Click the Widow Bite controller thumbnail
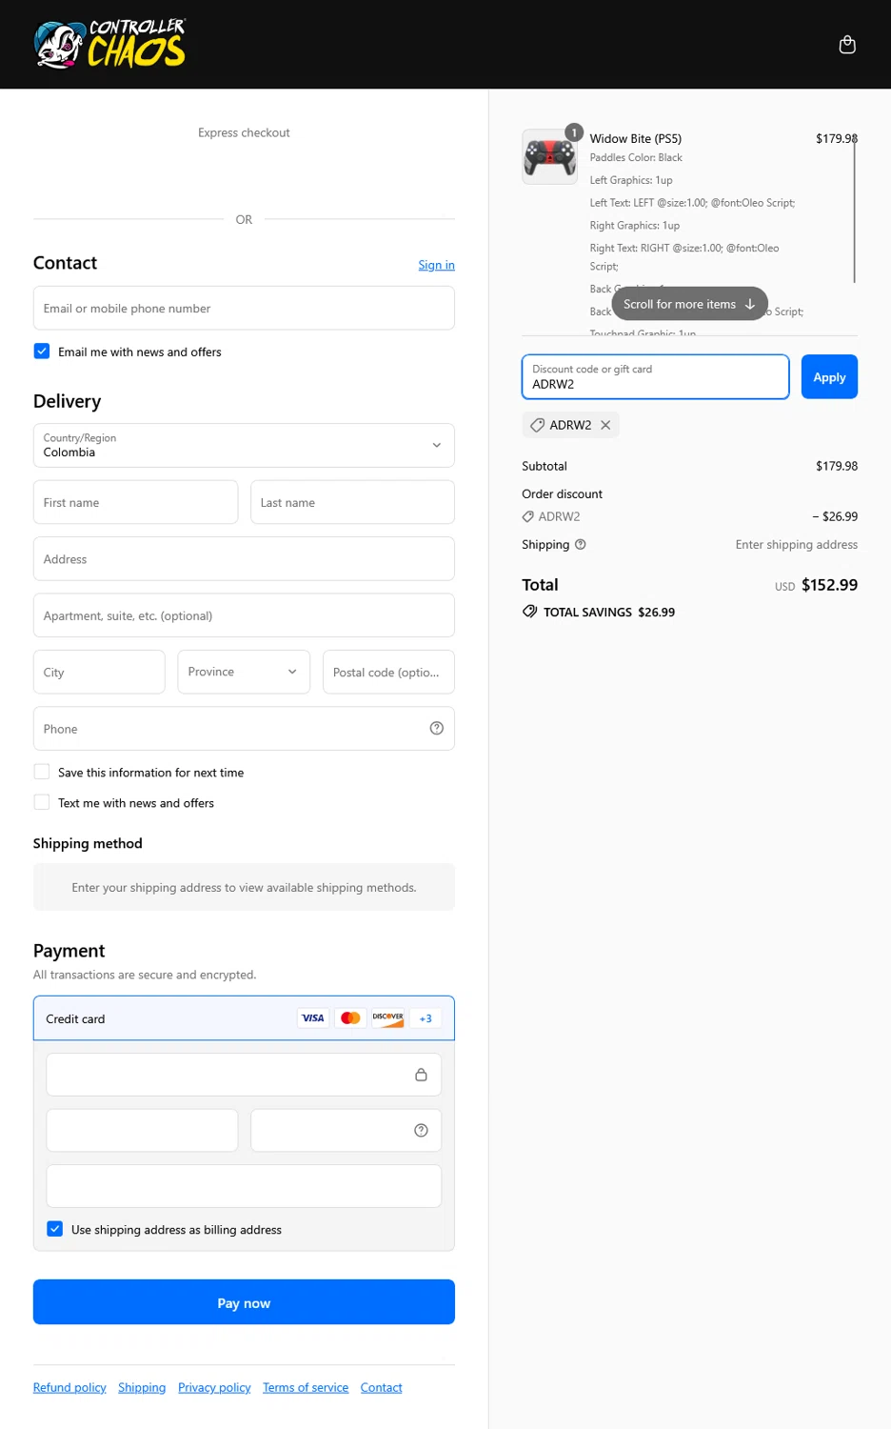The height and width of the screenshot is (1429, 891). pos(549,157)
